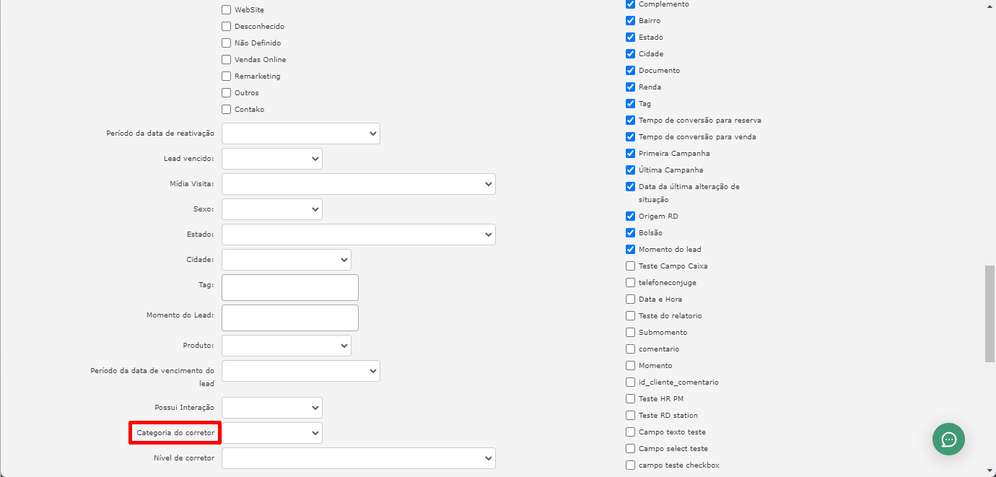Enable the Campo select teste checkbox
This screenshot has height=477, width=996.
tap(631, 449)
